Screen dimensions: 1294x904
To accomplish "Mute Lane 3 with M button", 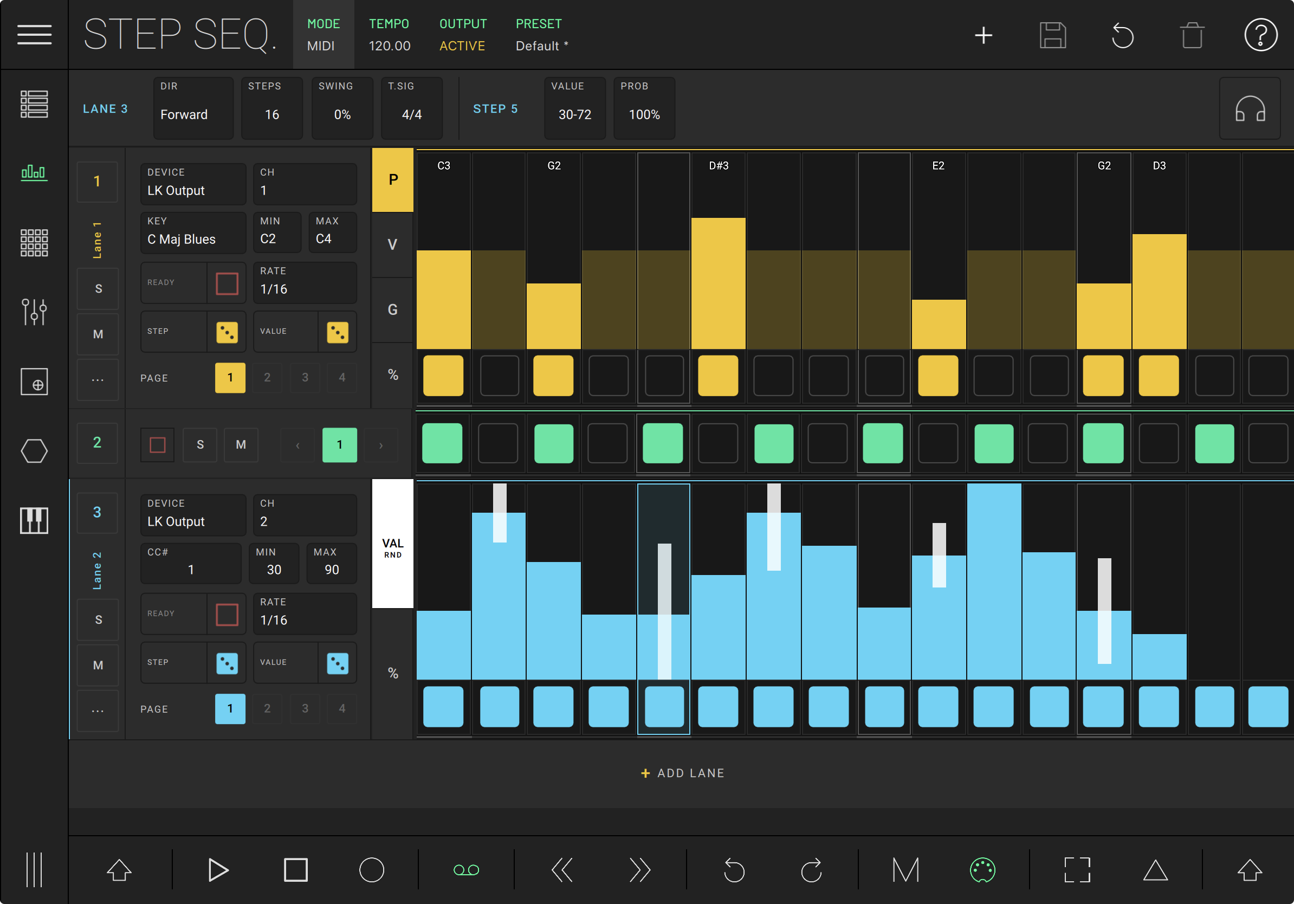I will pos(98,665).
